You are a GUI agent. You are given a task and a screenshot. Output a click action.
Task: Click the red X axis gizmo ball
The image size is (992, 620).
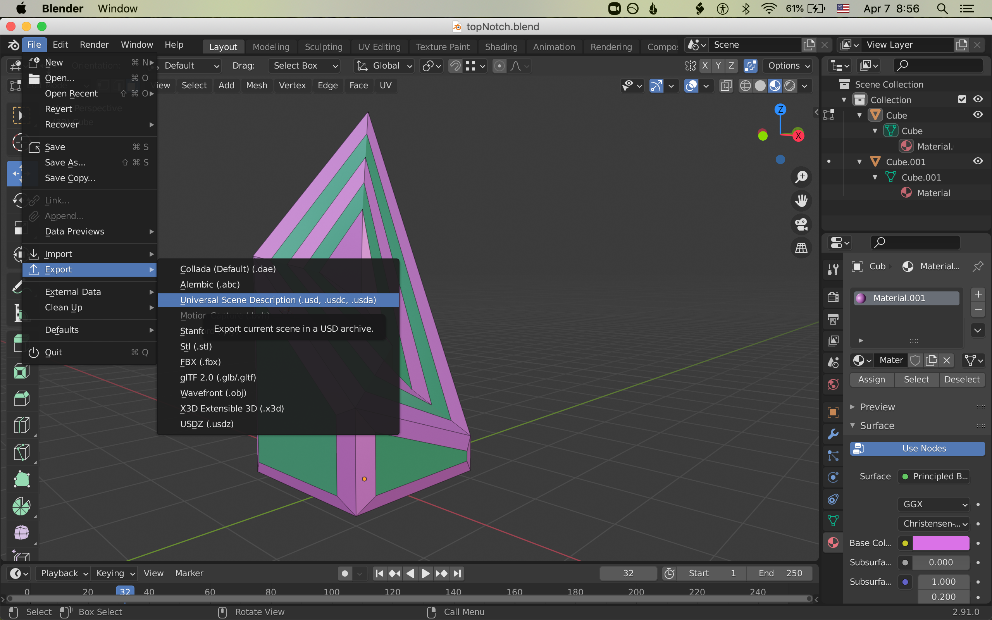point(798,136)
